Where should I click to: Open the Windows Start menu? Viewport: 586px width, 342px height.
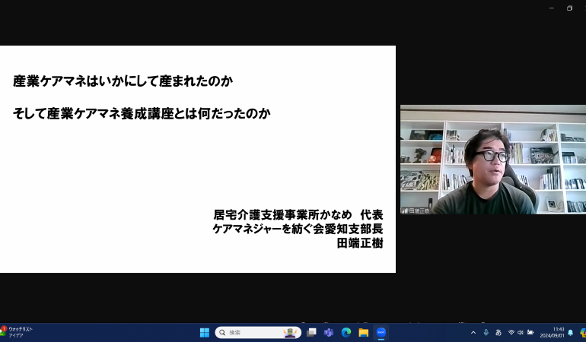204,333
